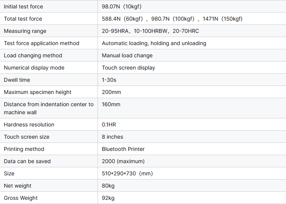Viewport: 286px width, 204px height.
Task: Click the '2000 (maximum)' data value
Action: (123, 161)
